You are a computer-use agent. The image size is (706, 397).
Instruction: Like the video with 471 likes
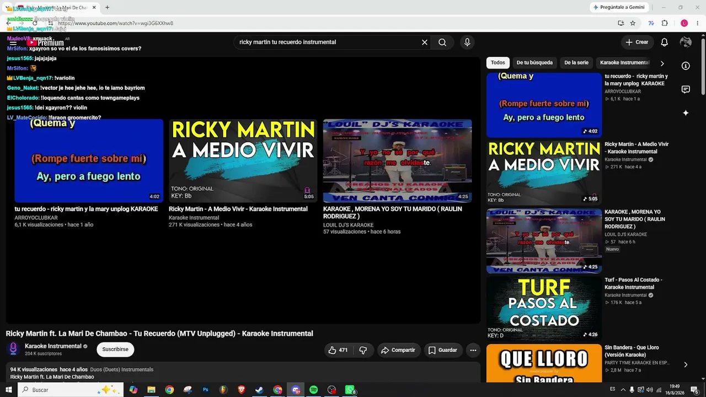coord(338,350)
